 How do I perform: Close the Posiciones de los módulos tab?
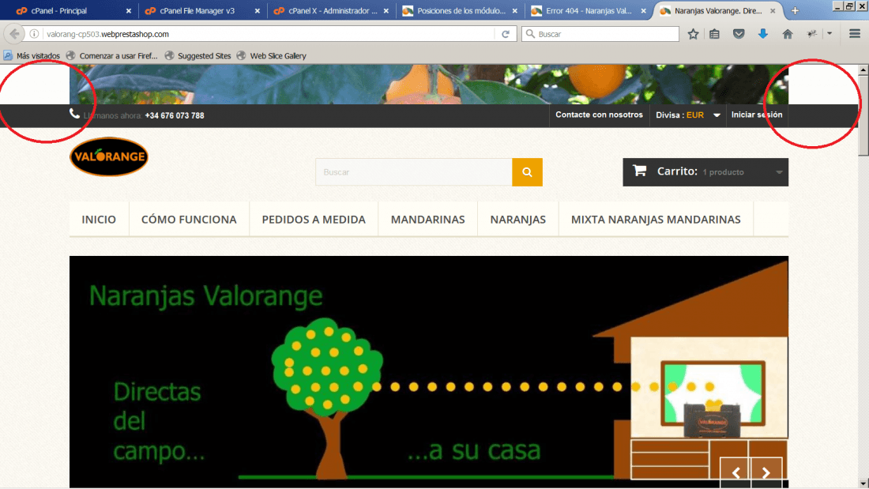tap(515, 10)
